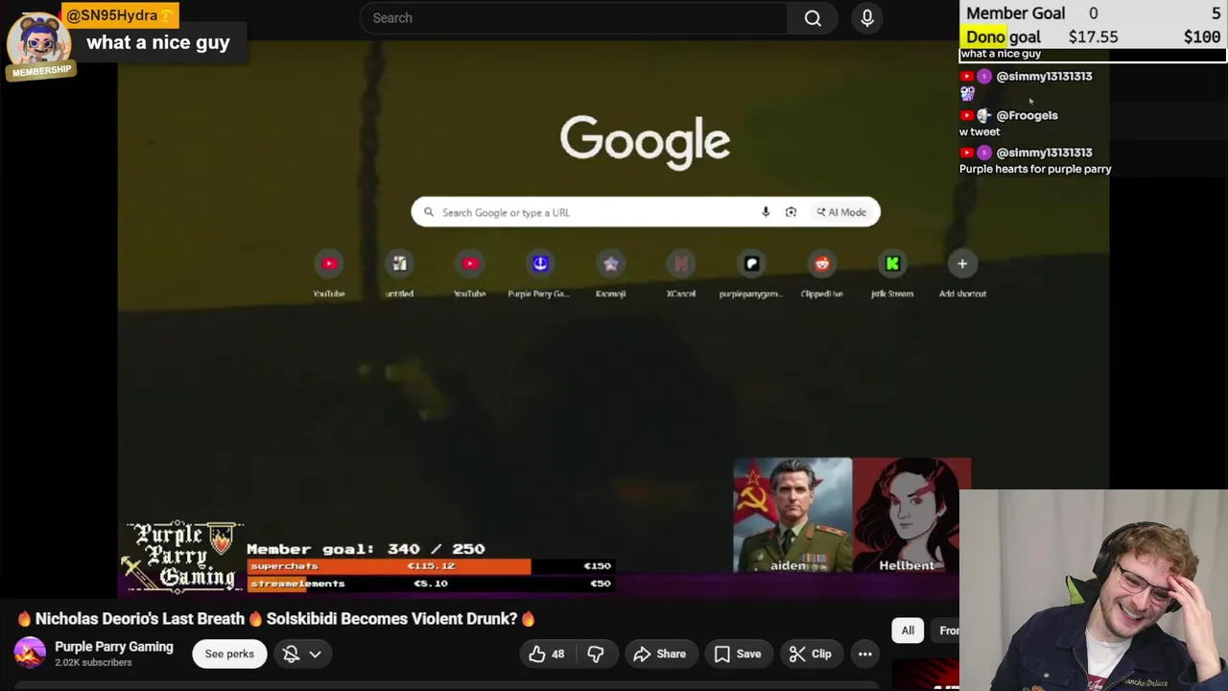
Task: Click the video title text
Action: [x=276, y=619]
